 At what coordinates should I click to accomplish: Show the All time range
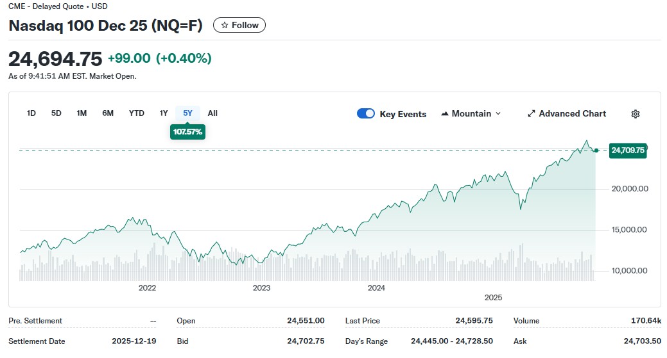point(212,113)
